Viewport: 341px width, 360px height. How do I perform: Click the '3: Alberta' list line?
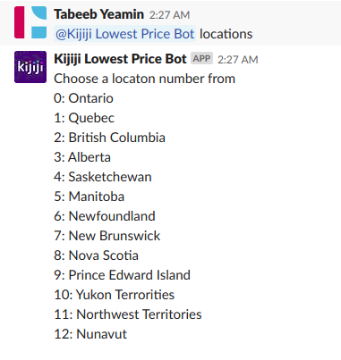pyautogui.click(x=82, y=157)
